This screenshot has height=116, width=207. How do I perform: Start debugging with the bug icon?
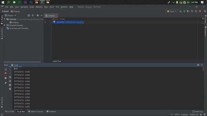pyautogui.click(x=184, y=11)
